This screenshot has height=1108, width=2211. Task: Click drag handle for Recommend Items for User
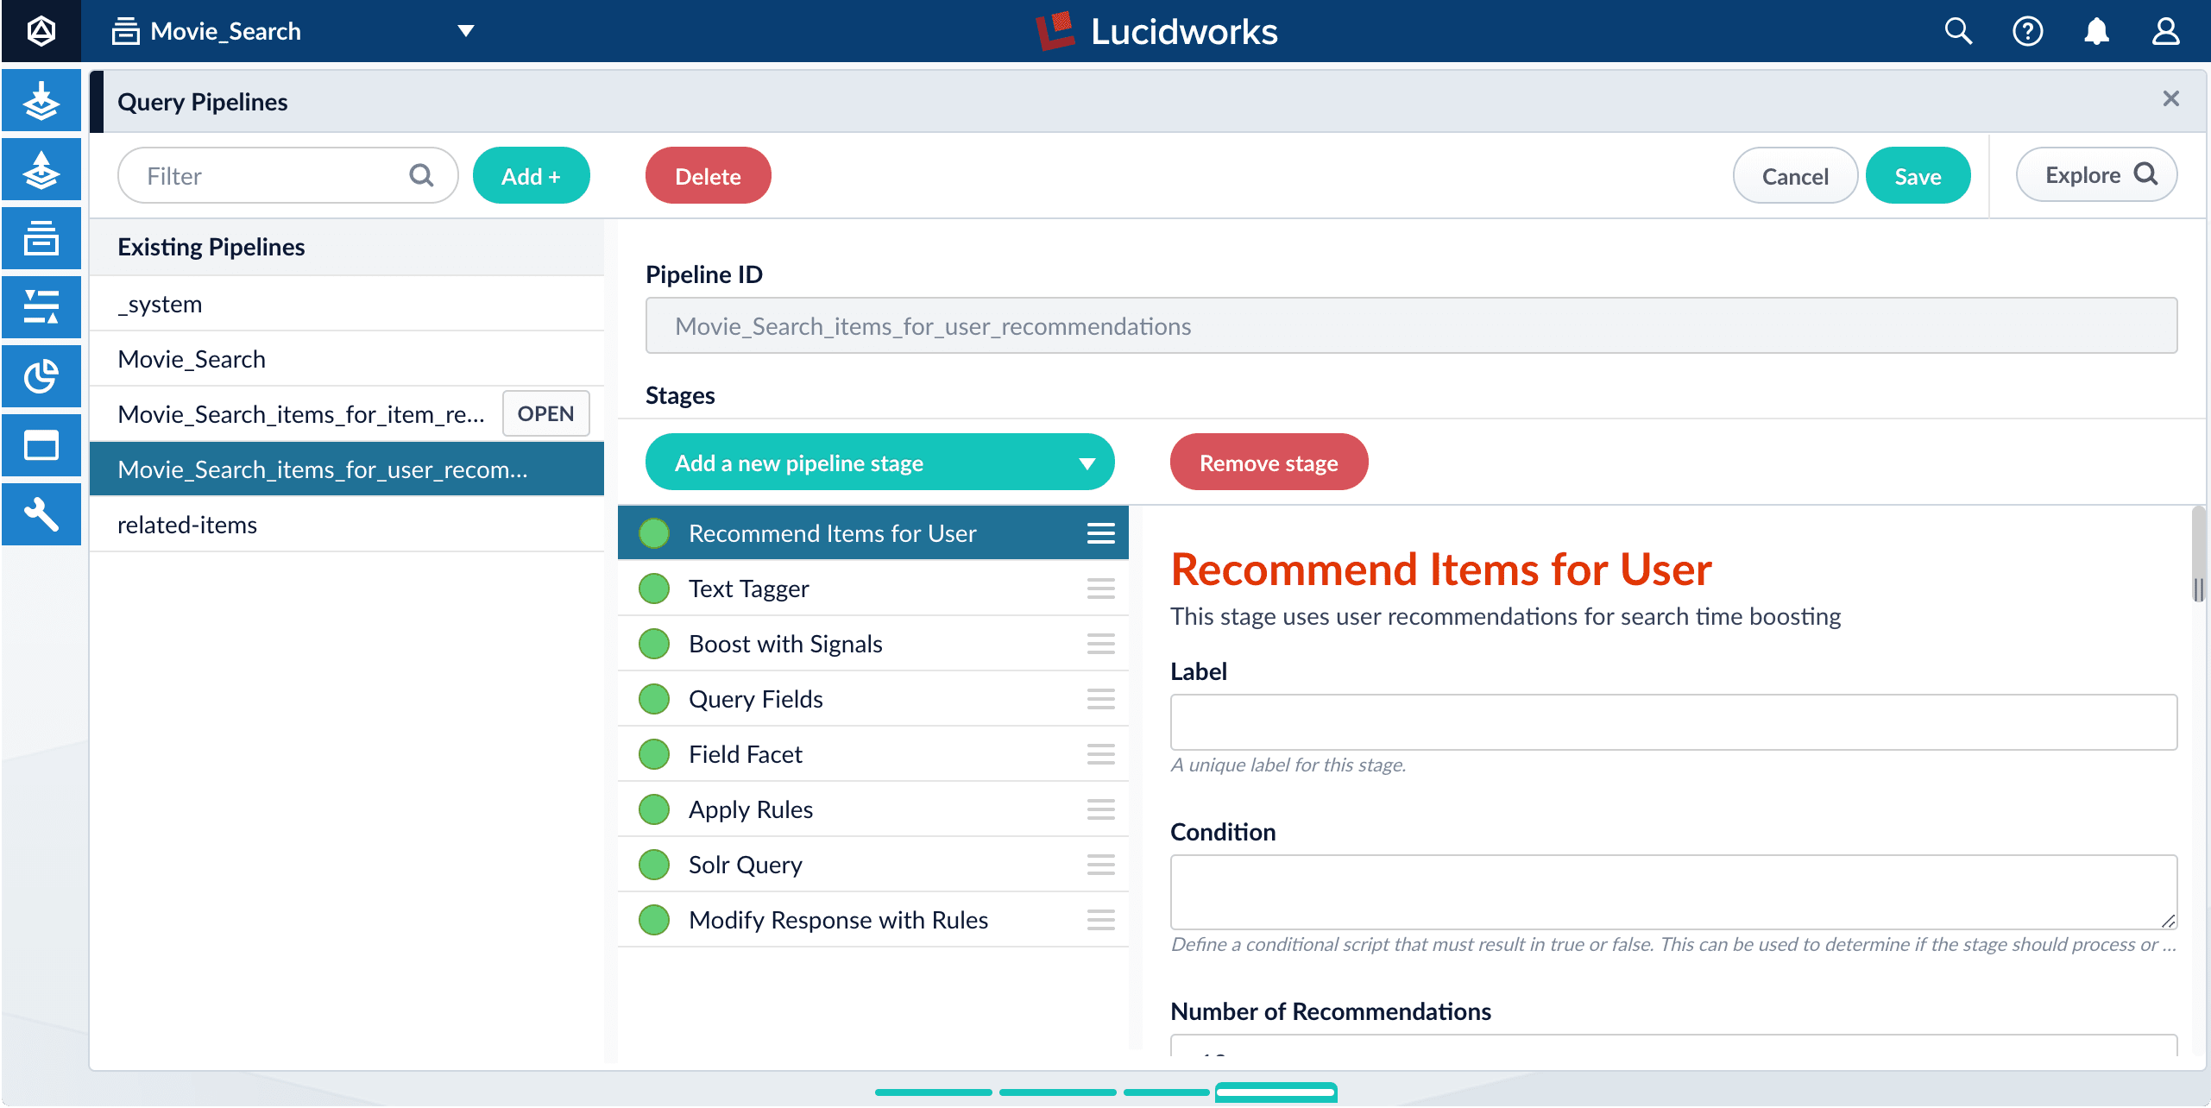(1100, 533)
